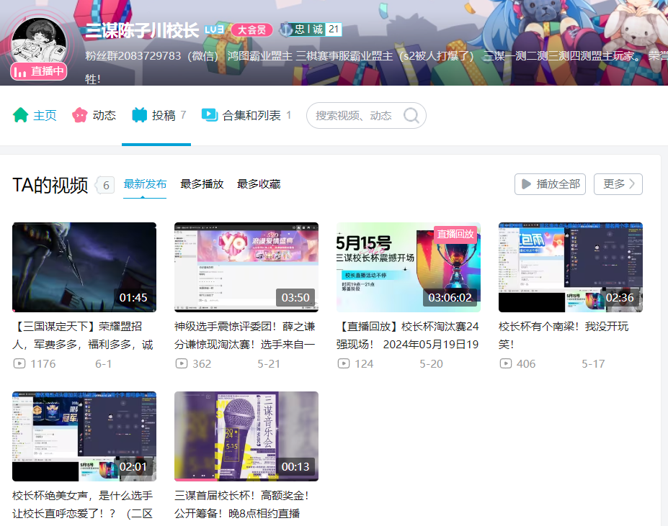Click the LV3 level badge
668x526 pixels.
pos(214,30)
